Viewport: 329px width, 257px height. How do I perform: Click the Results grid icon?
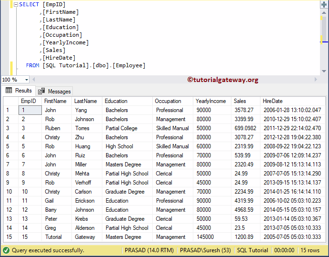[9, 91]
